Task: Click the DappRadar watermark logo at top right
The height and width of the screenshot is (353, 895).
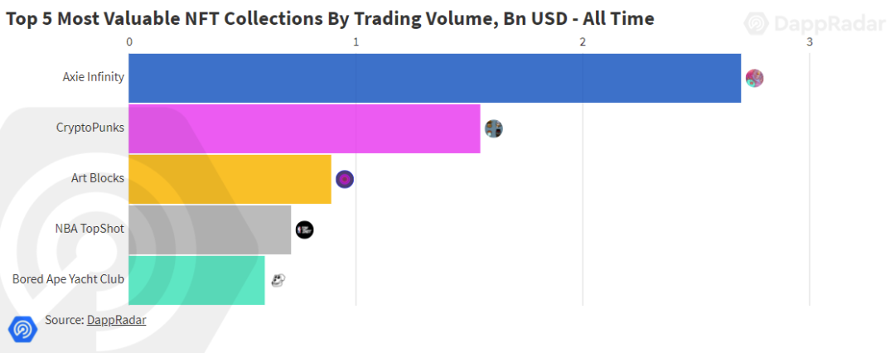Action: click(815, 23)
